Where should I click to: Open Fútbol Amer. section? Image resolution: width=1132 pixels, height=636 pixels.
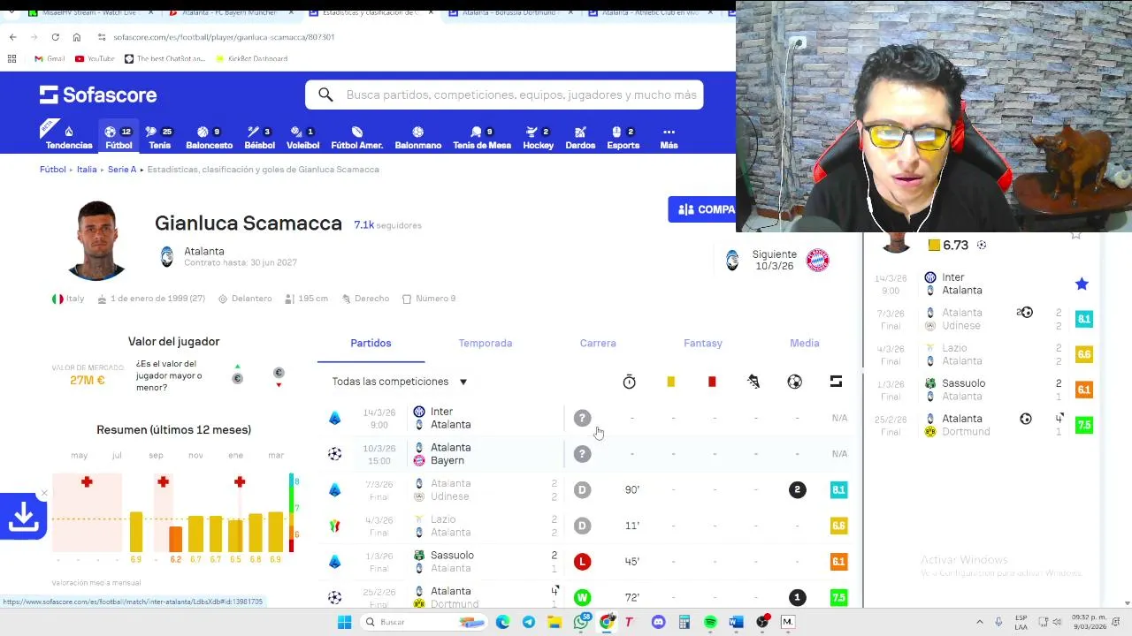[356, 138]
